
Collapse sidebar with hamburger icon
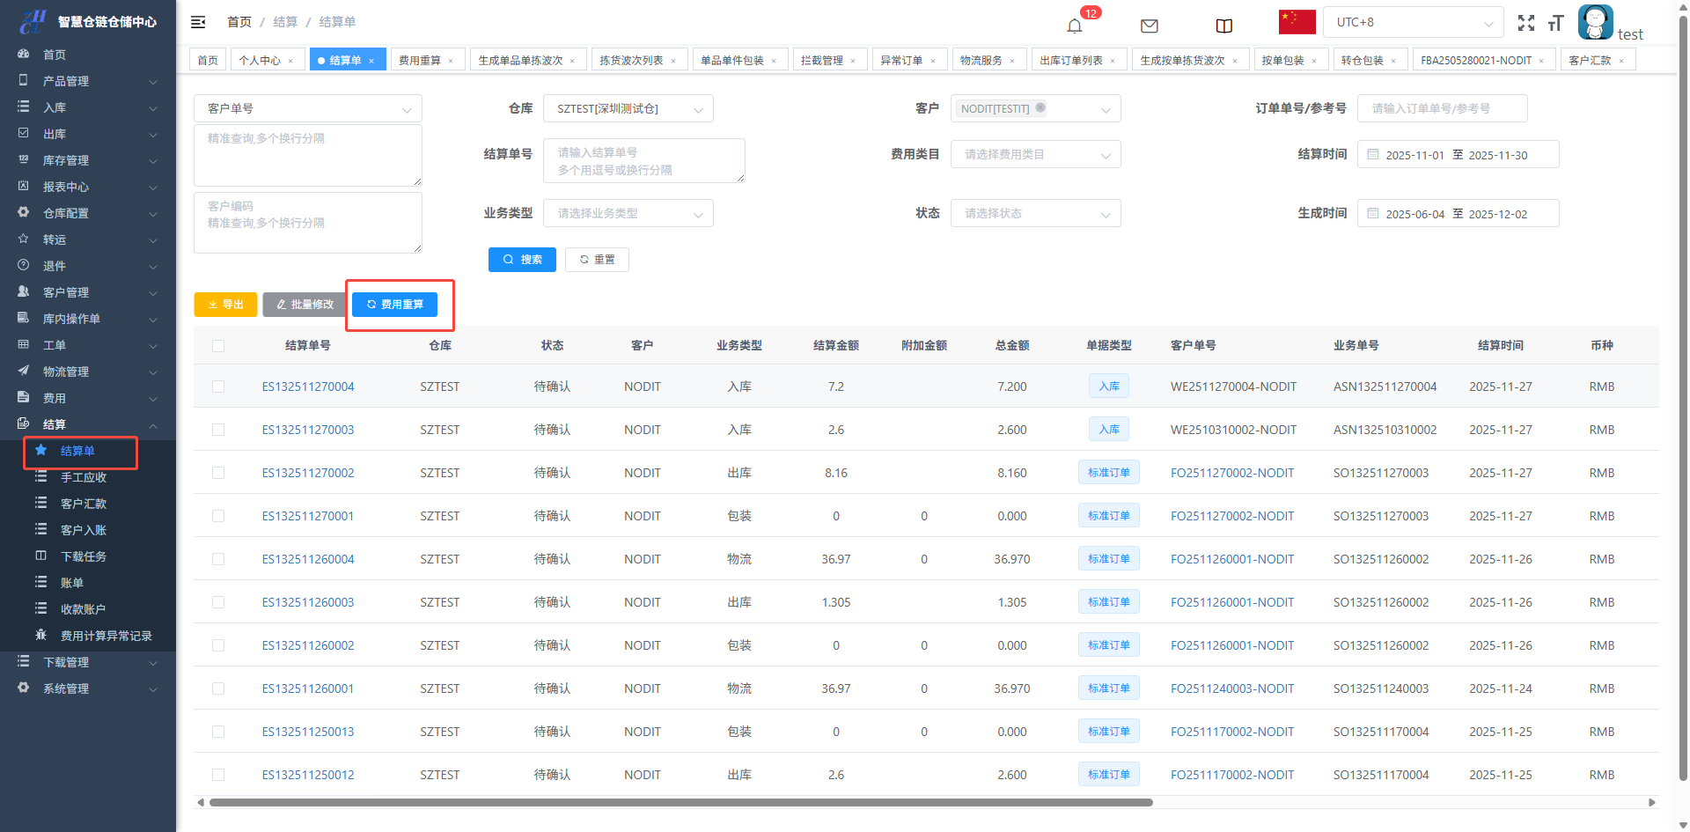198,22
